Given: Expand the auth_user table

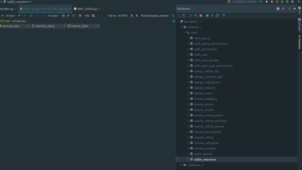Looking at the screenshot, I should tap(188, 55).
